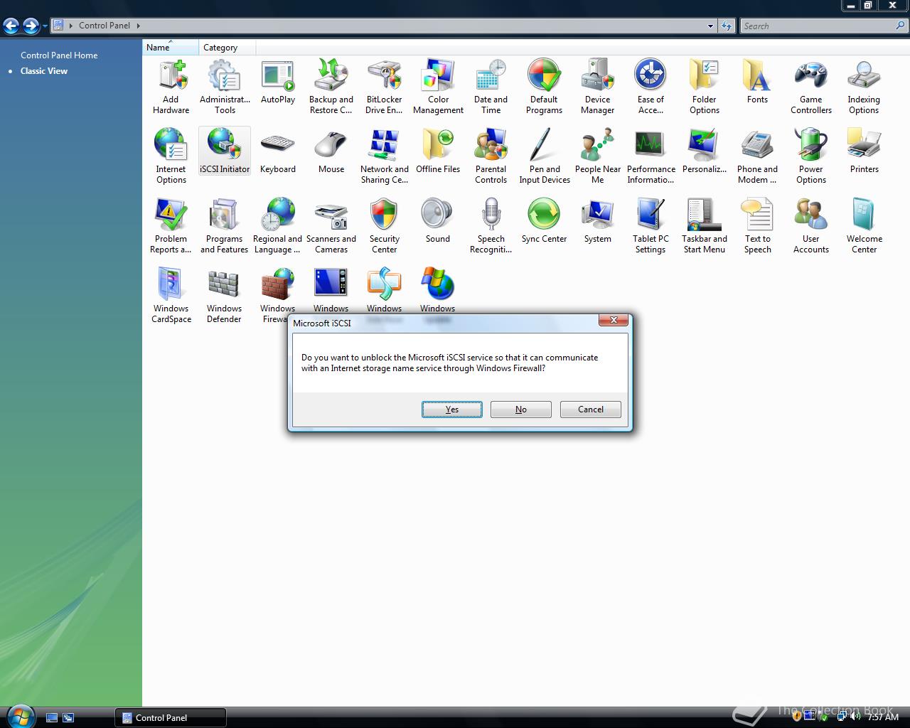
Task: Open Security Center
Action: (x=384, y=225)
